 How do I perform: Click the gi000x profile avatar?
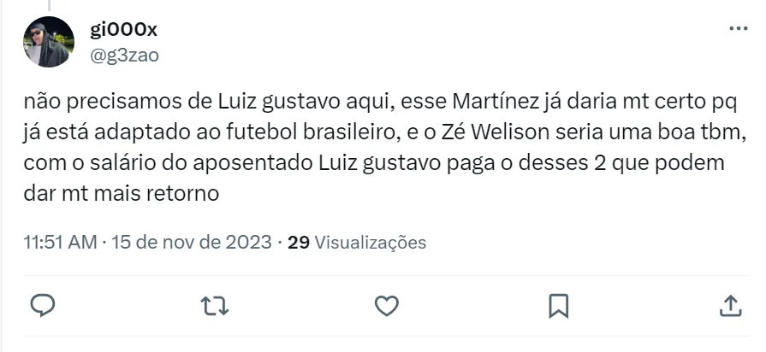click(x=50, y=42)
